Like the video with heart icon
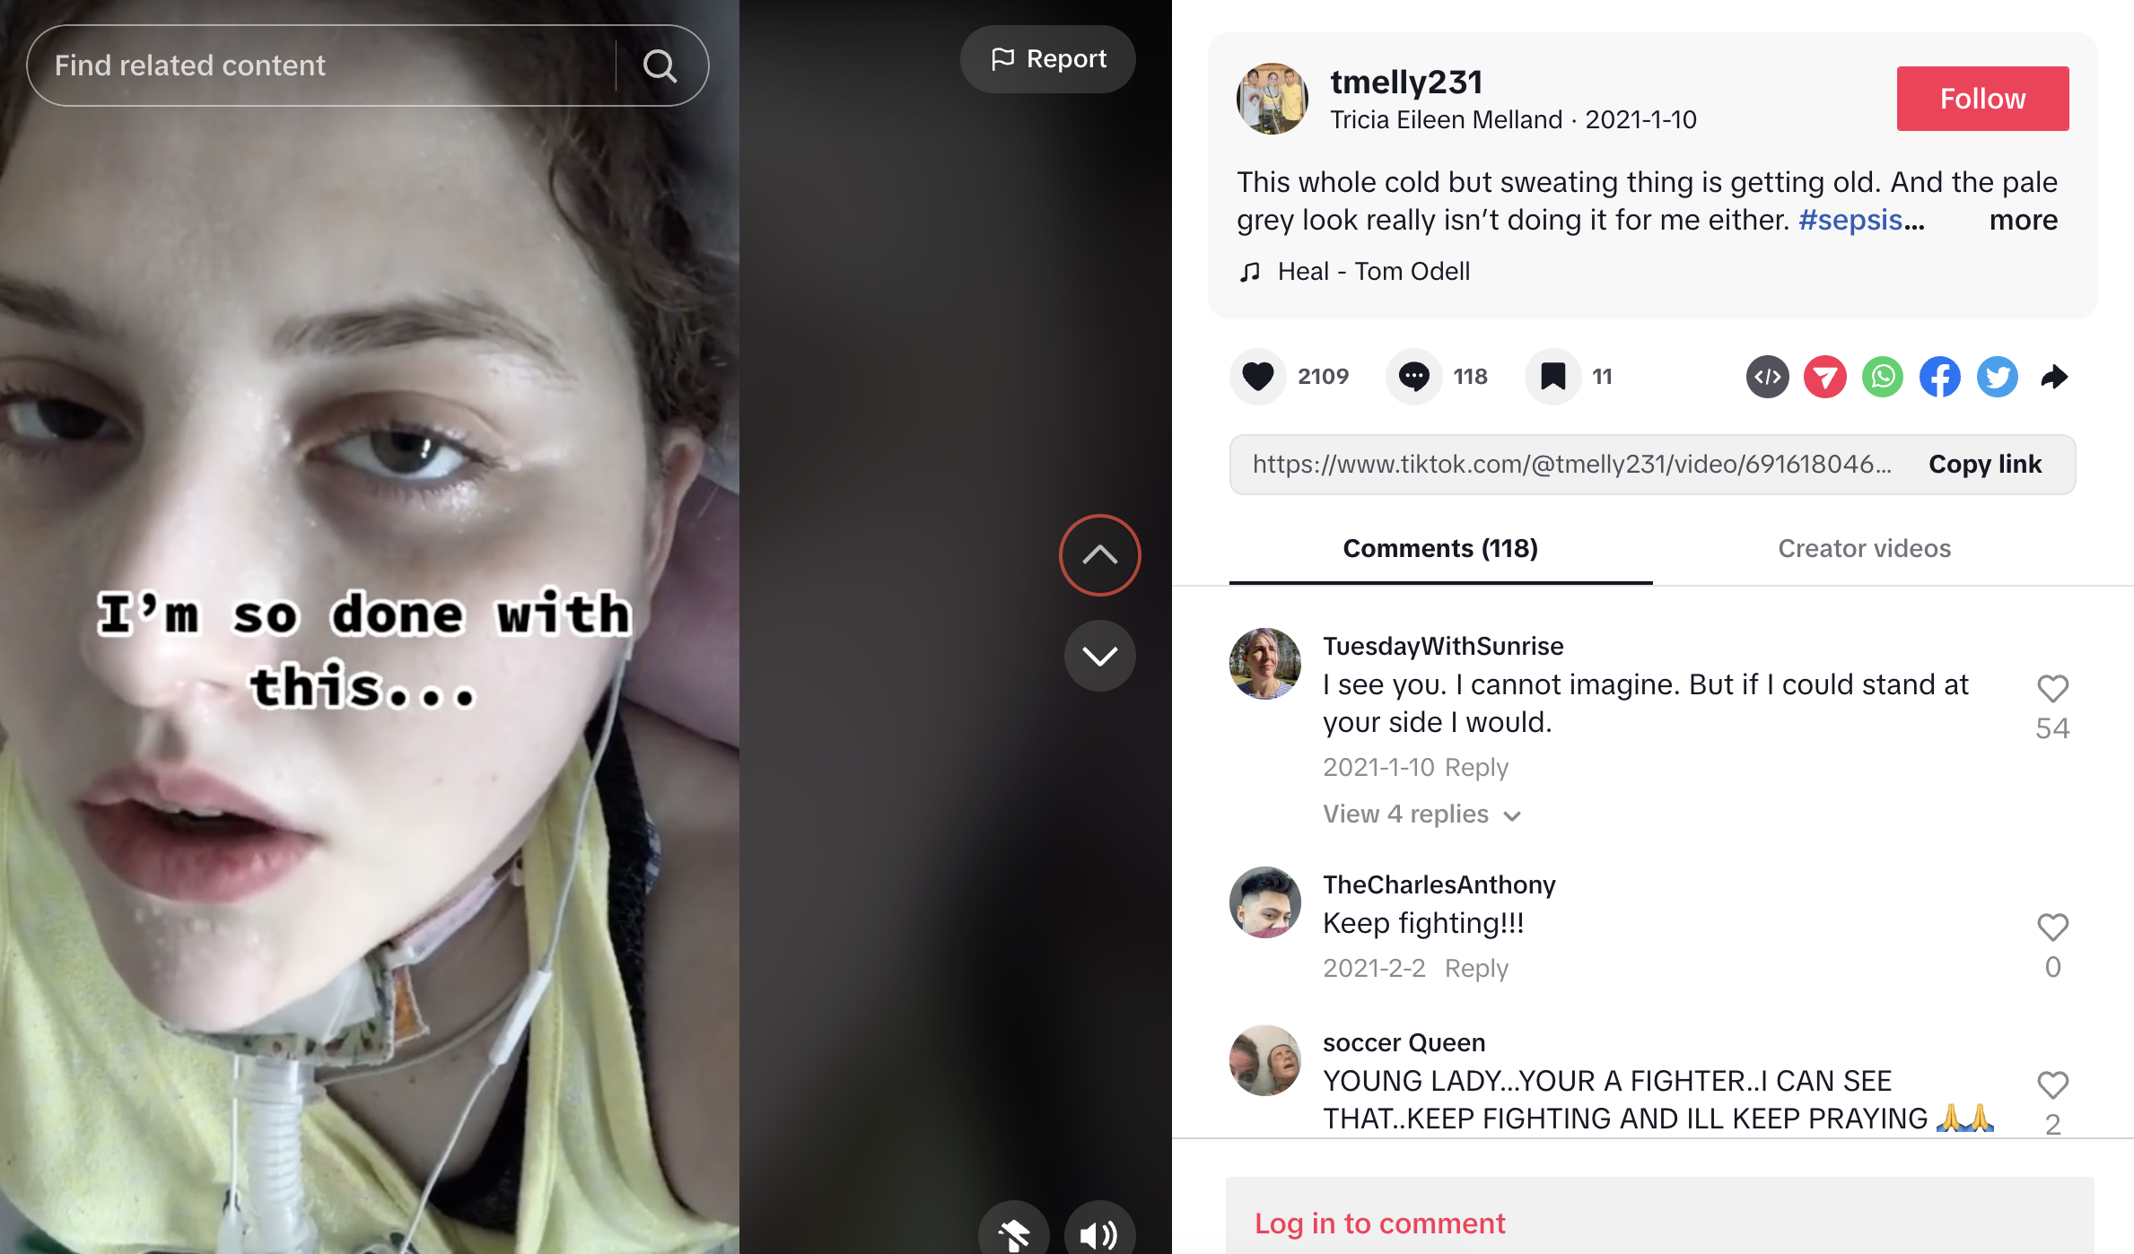Viewport: 2134px width, 1254px height. point(1257,377)
